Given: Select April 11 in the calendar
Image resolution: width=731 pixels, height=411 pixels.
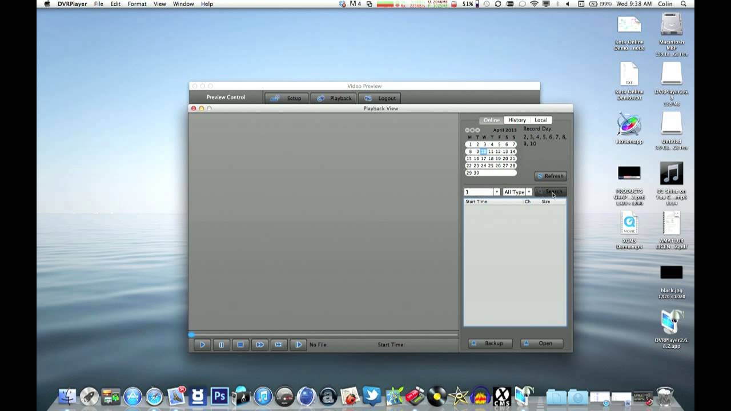Looking at the screenshot, I should [491, 151].
